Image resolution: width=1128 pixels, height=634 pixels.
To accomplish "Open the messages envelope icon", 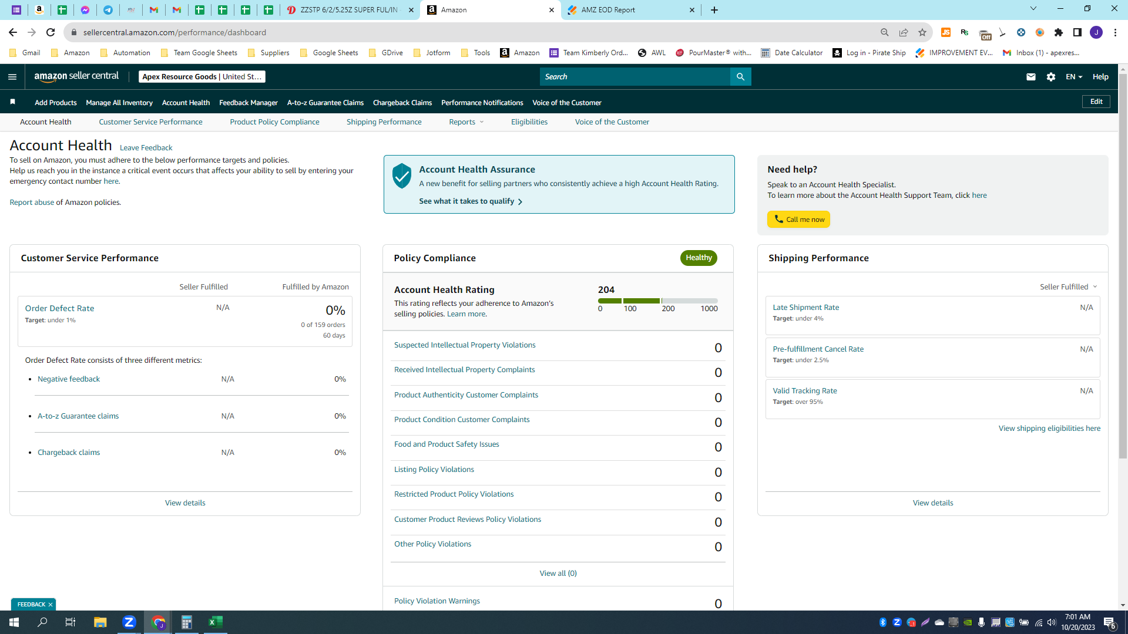I will 1030,77.
